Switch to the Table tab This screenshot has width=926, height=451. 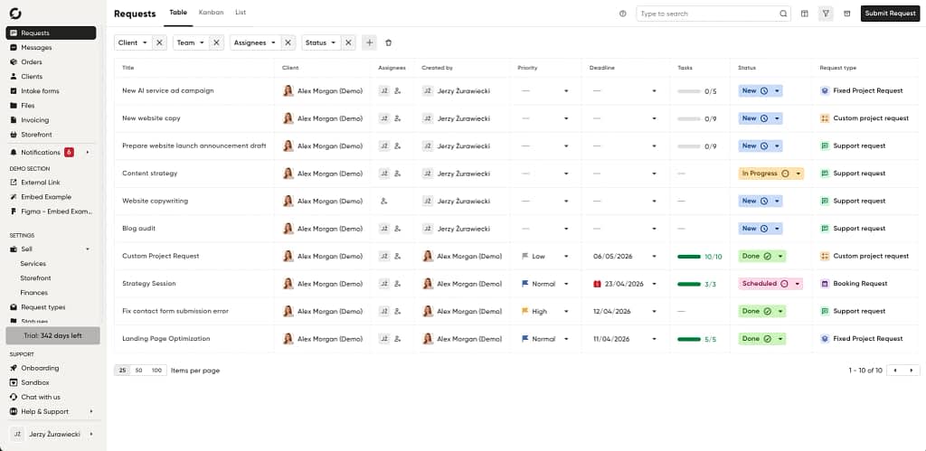point(178,13)
